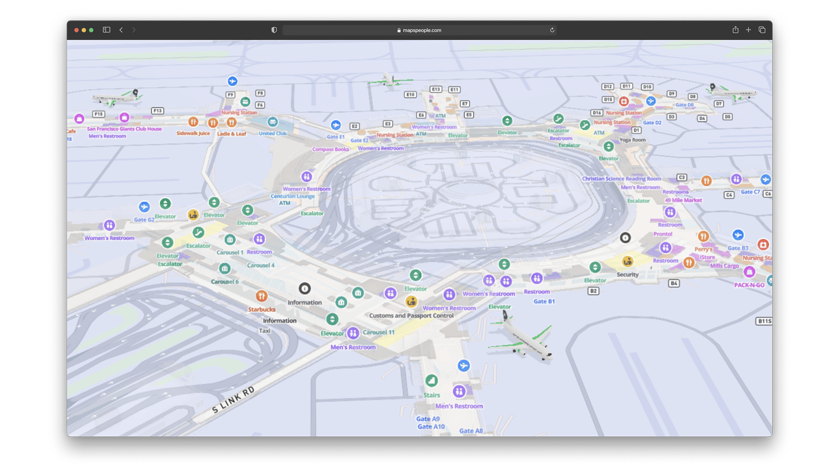
Task: Click the Gate E1 airplane icon
Action: (336, 125)
